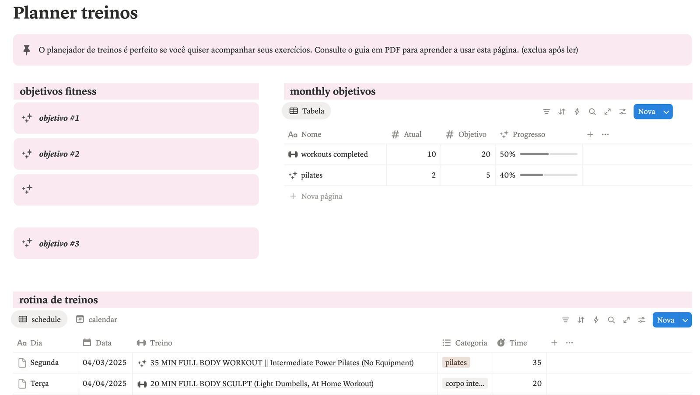Viewport: 700px width, 395px height.
Task: Search the monthly objetivos database
Action: 592,112
